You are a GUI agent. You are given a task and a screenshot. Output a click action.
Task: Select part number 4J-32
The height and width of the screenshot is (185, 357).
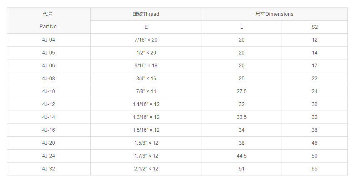click(x=48, y=169)
